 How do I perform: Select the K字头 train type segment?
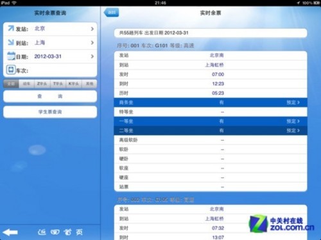point(74,84)
